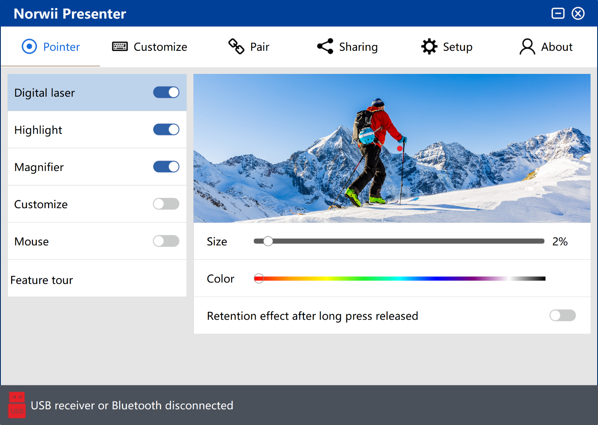The width and height of the screenshot is (598, 425).
Task: Click the Setup gear icon
Action: click(x=429, y=47)
